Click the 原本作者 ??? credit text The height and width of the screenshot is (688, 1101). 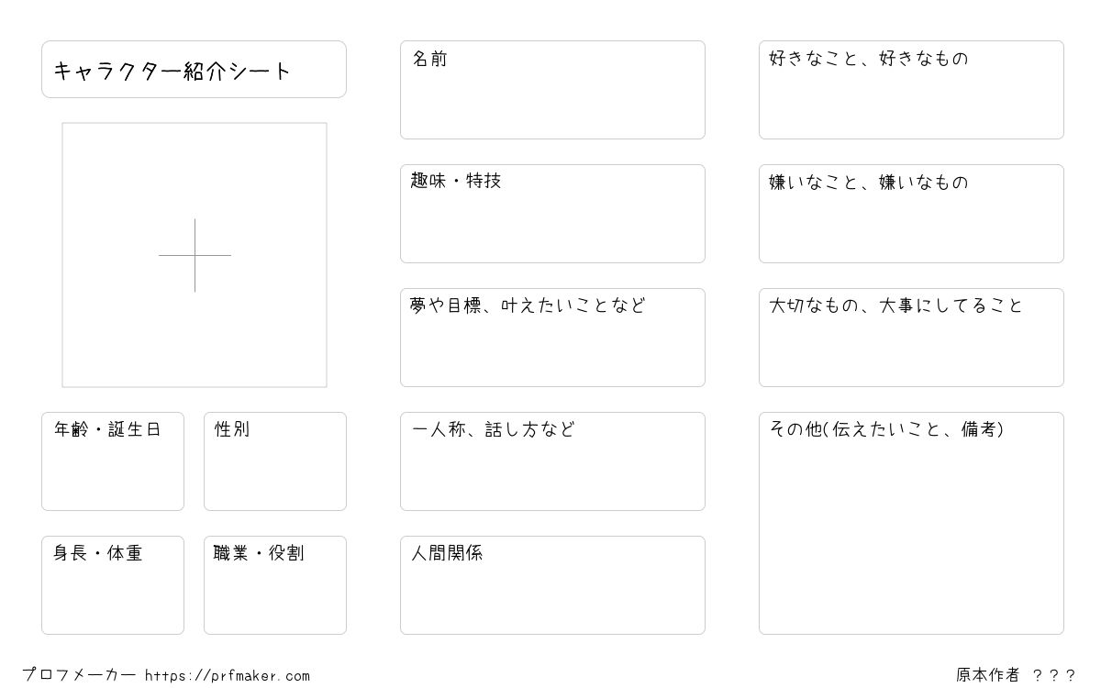1016,675
